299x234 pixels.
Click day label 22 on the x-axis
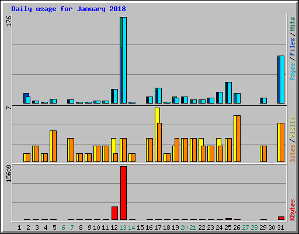point(201,228)
